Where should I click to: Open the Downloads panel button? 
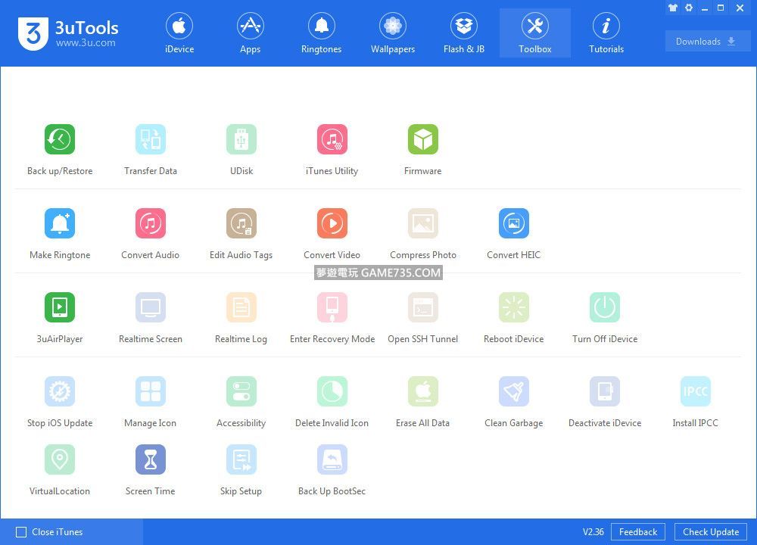(707, 42)
